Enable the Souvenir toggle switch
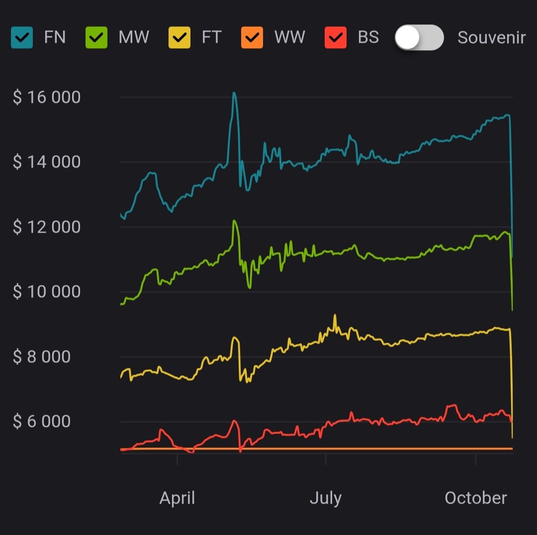Screen dimensions: 537x535 tap(419, 38)
